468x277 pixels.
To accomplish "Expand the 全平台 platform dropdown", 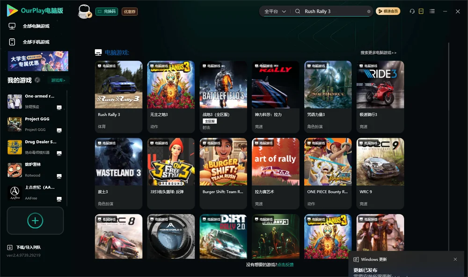I will click(275, 11).
